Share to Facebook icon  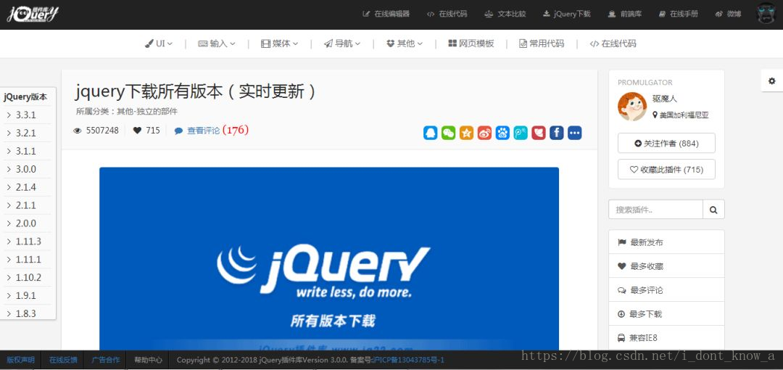click(x=557, y=133)
